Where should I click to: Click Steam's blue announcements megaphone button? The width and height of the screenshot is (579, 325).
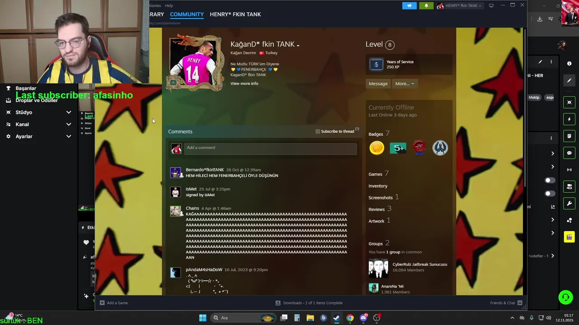[x=409, y=5]
